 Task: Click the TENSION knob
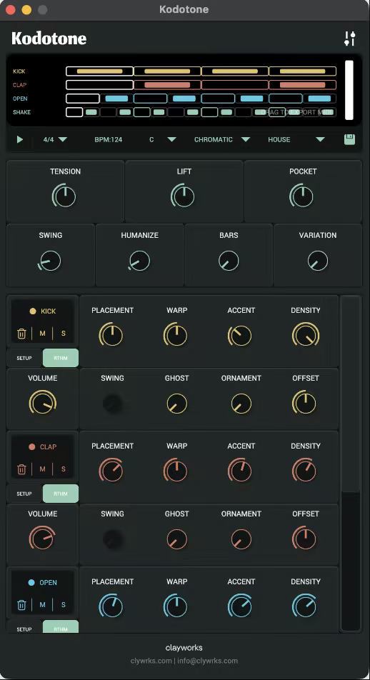[64, 196]
